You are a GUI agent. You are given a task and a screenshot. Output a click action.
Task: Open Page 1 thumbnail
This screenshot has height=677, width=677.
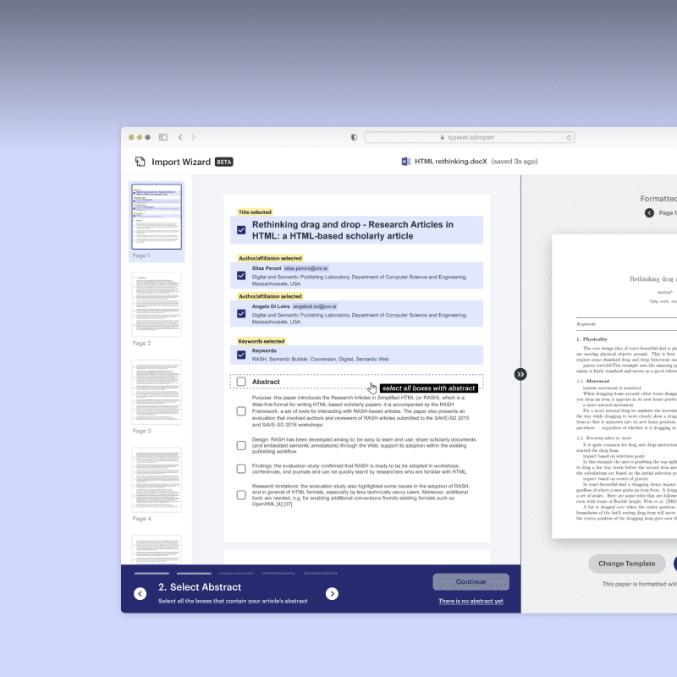click(157, 217)
